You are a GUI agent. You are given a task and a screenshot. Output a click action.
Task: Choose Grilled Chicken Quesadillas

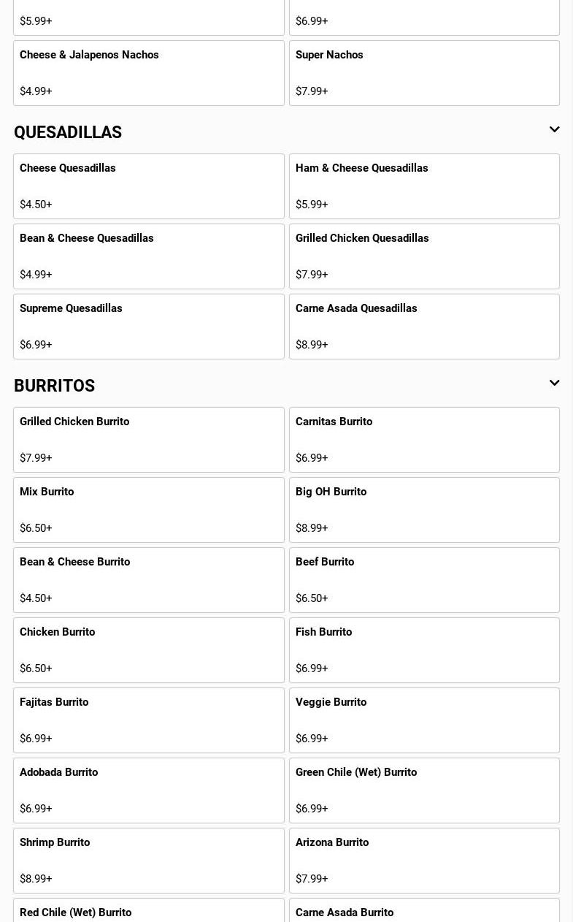tap(424, 256)
